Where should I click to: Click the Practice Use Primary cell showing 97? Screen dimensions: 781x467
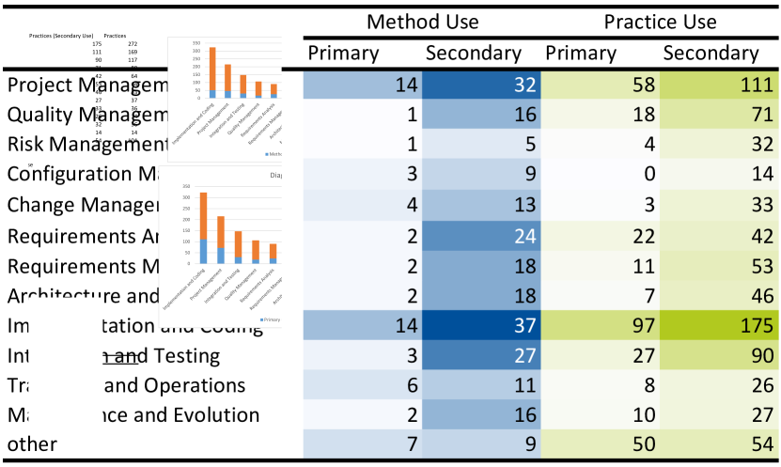[x=600, y=326]
